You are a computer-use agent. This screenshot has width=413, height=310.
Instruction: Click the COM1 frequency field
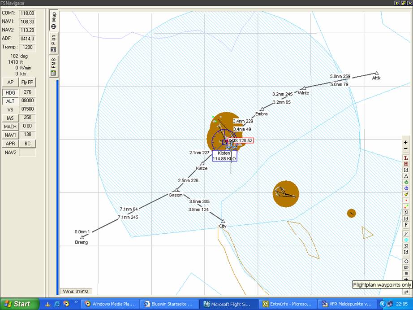tap(27, 13)
